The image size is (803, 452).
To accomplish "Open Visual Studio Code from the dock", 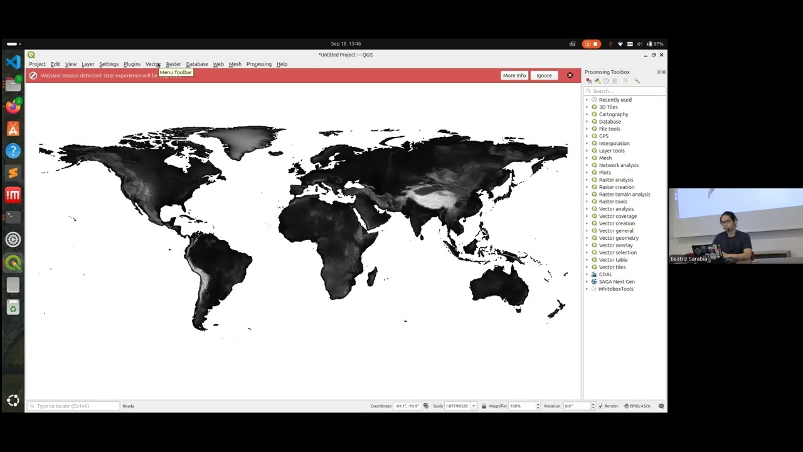I will [x=13, y=62].
